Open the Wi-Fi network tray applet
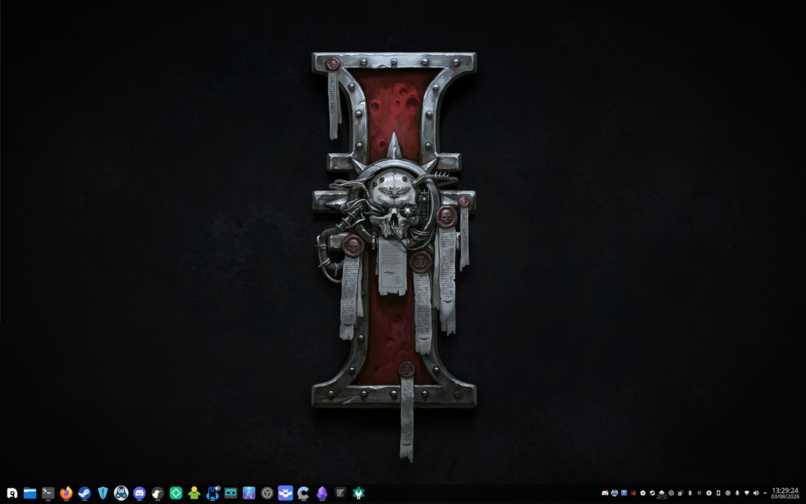The width and height of the screenshot is (806, 504). (x=746, y=493)
